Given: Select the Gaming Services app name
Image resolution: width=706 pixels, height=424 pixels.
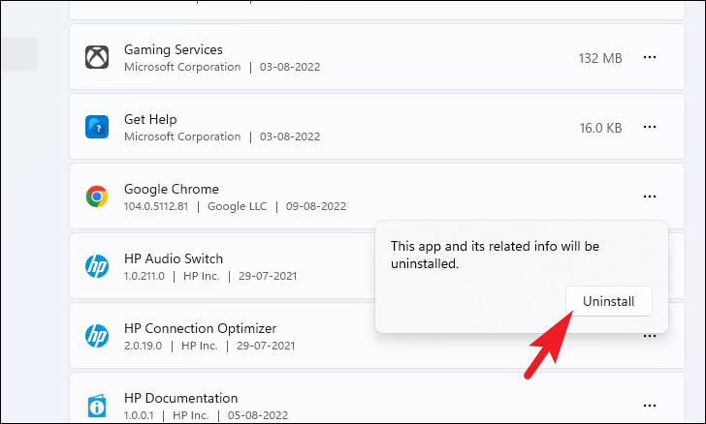Looking at the screenshot, I should (x=174, y=49).
